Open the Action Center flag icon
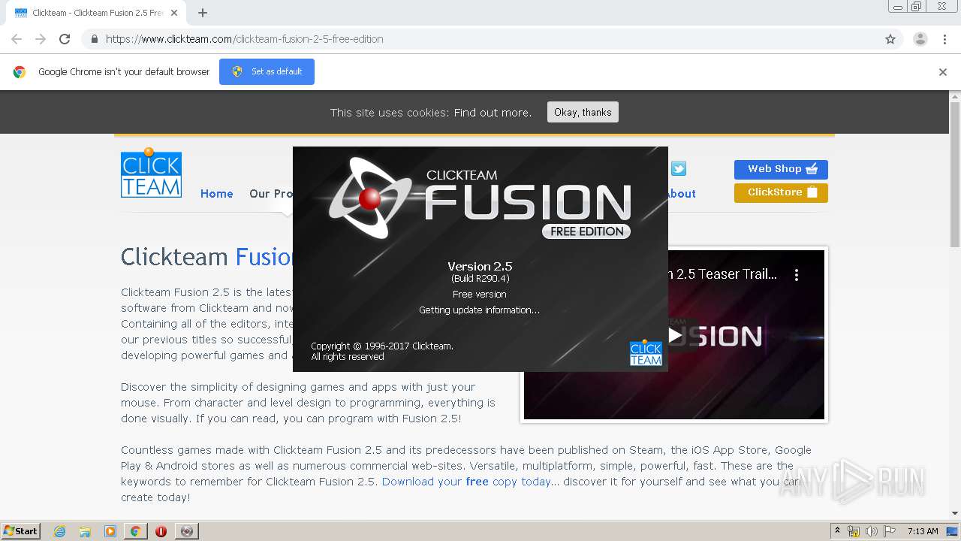 [889, 531]
